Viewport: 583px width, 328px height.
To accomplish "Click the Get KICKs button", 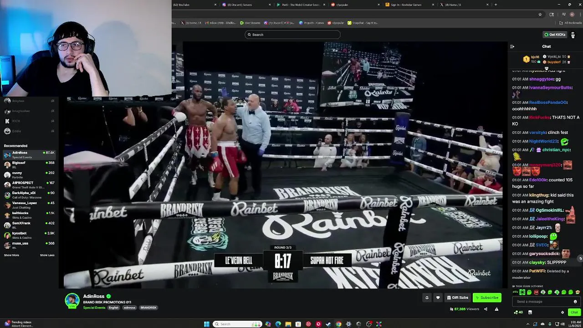I will 555,35.
